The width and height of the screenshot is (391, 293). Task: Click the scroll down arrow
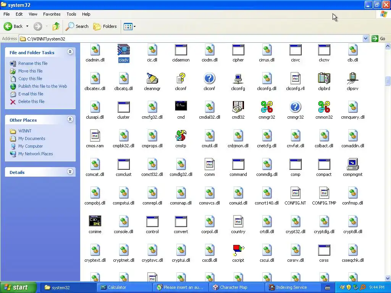click(x=388, y=279)
